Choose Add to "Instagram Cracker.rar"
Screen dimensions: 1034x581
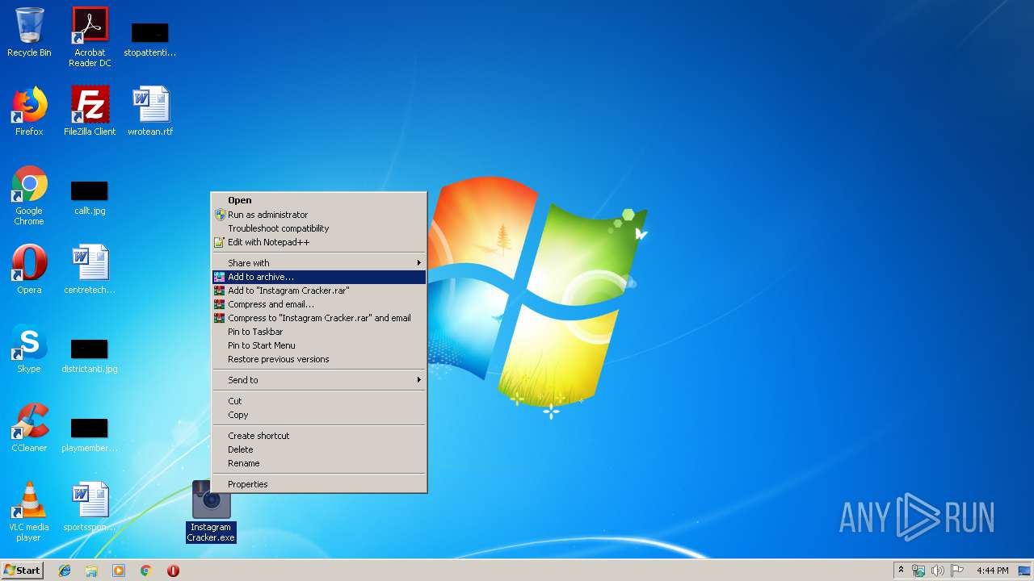(x=319, y=290)
